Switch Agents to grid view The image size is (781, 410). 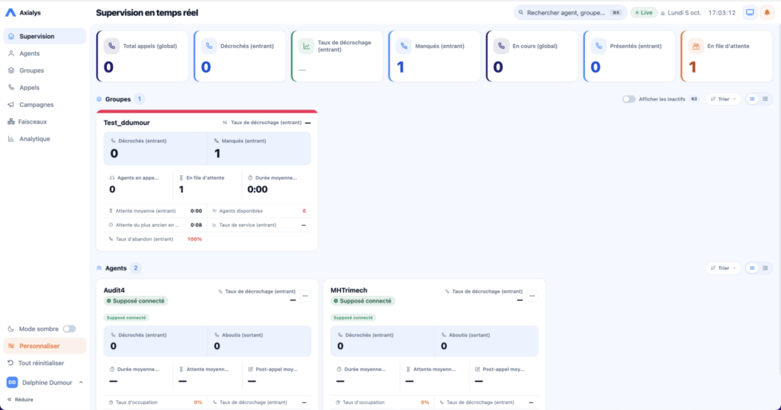(x=752, y=268)
